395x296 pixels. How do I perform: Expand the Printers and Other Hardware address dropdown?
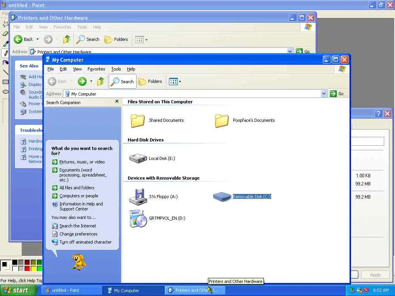click(x=290, y=51)
